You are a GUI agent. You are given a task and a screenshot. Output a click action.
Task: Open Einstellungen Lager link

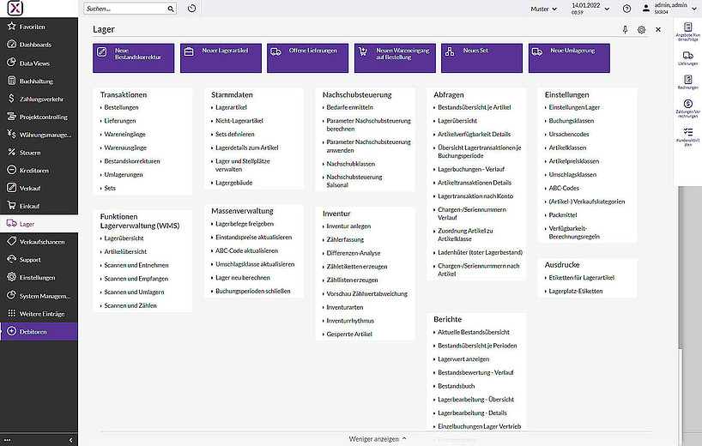574,107
